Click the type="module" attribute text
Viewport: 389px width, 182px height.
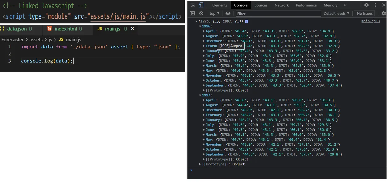pos(50,16)
